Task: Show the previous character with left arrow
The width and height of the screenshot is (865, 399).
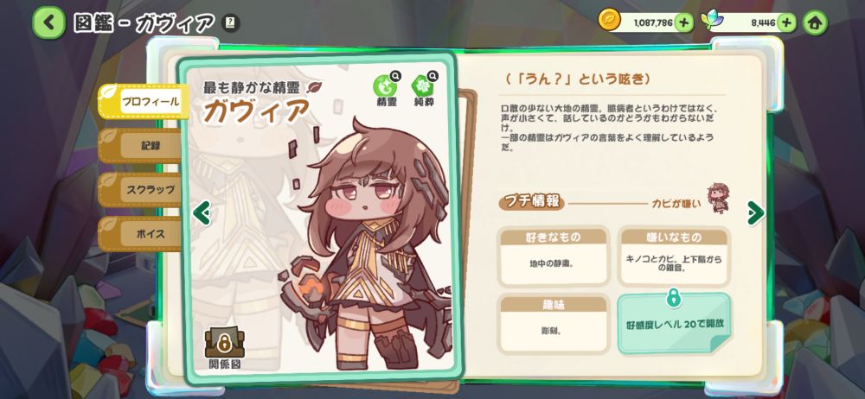Action: click(202, 212)
